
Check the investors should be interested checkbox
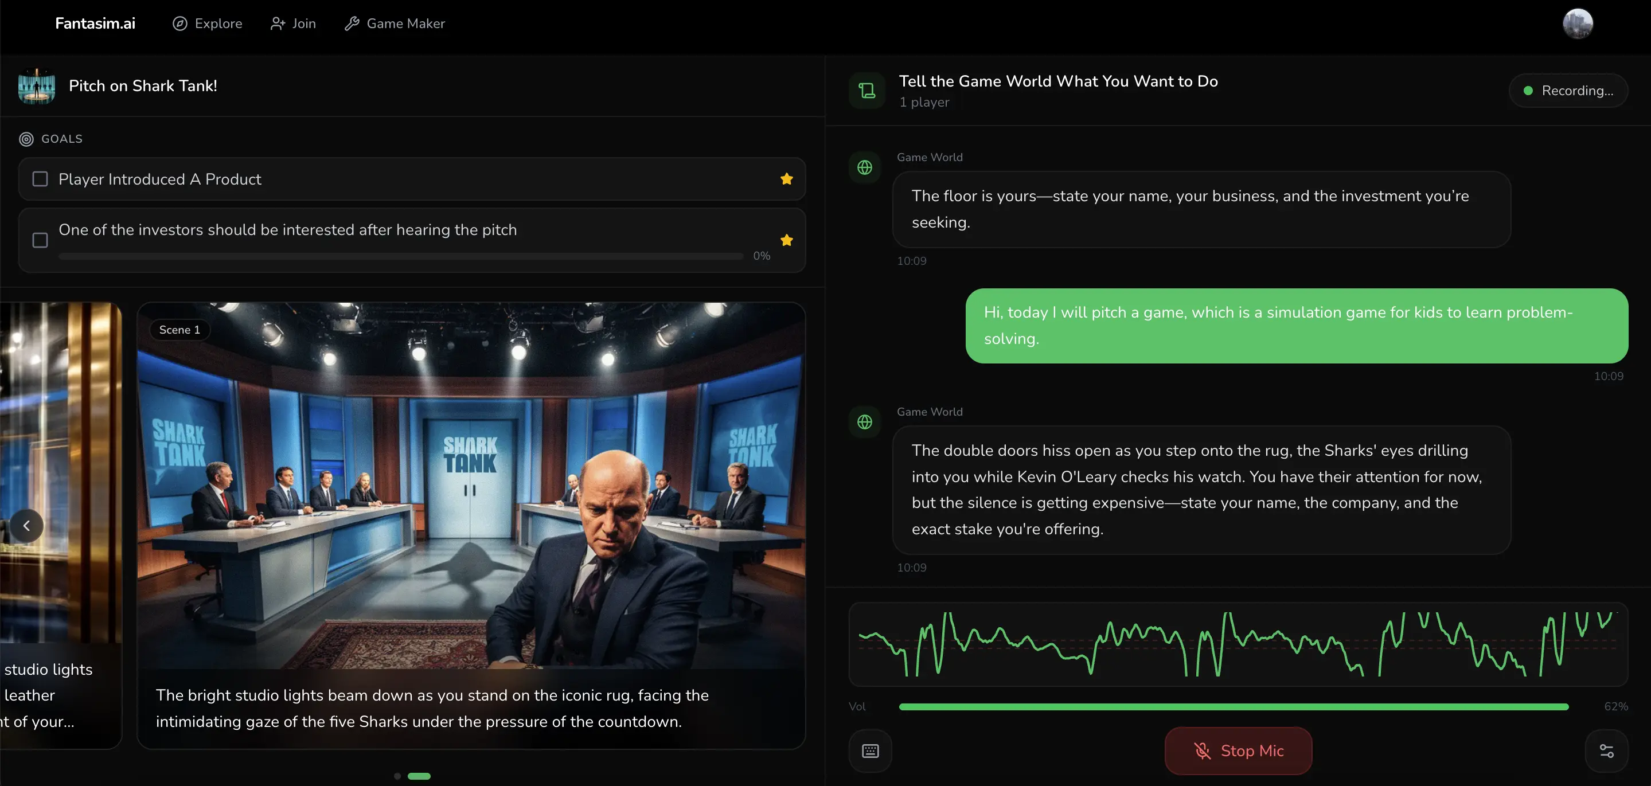click(40, 240)
